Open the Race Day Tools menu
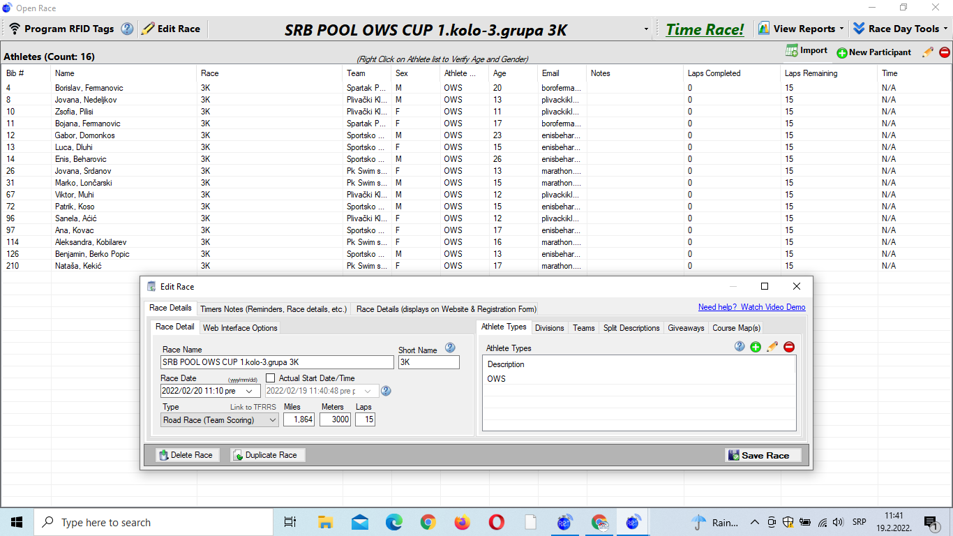Screen dimensions: 953x536 point(899,29)
